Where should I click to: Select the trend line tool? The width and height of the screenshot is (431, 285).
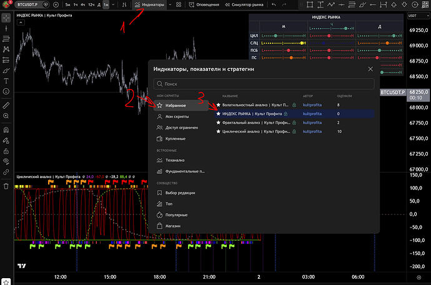click(x=6, y=28)
